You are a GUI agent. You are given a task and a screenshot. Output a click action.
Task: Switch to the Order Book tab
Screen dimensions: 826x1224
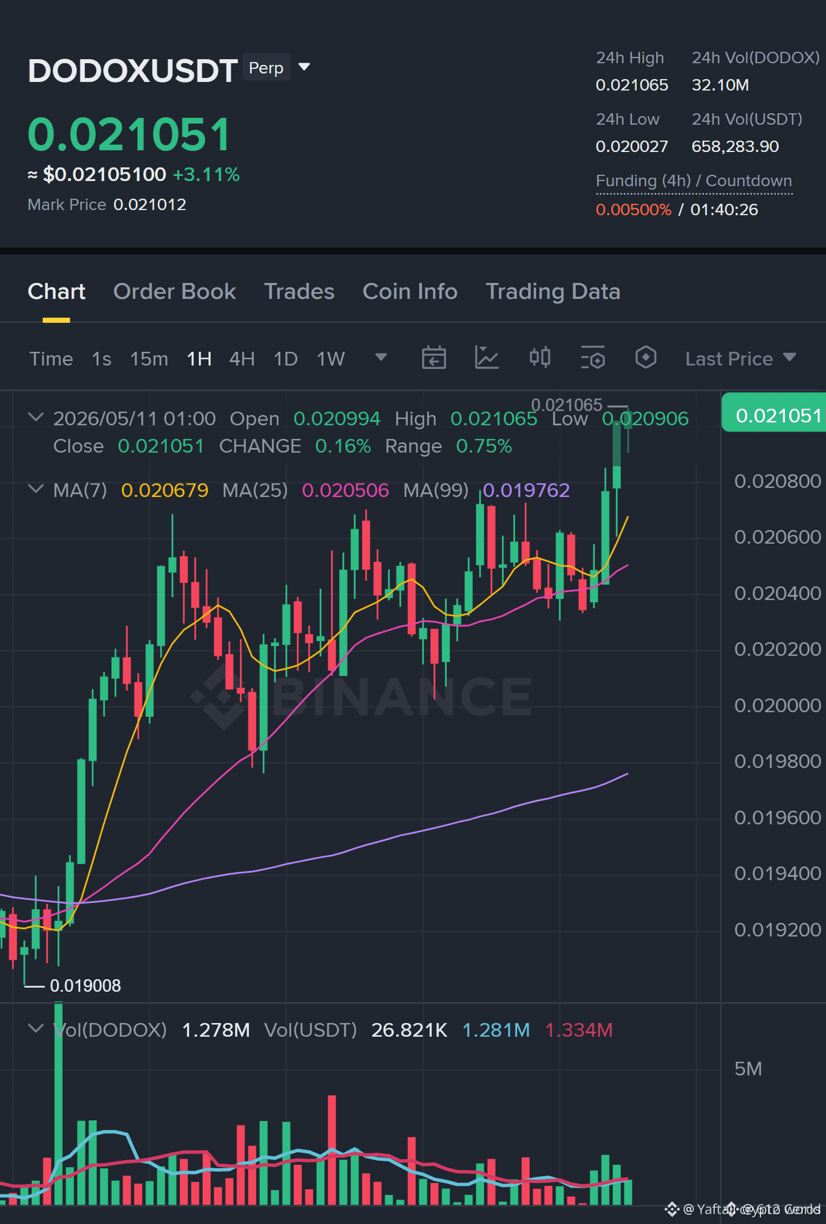coord(174,291)
